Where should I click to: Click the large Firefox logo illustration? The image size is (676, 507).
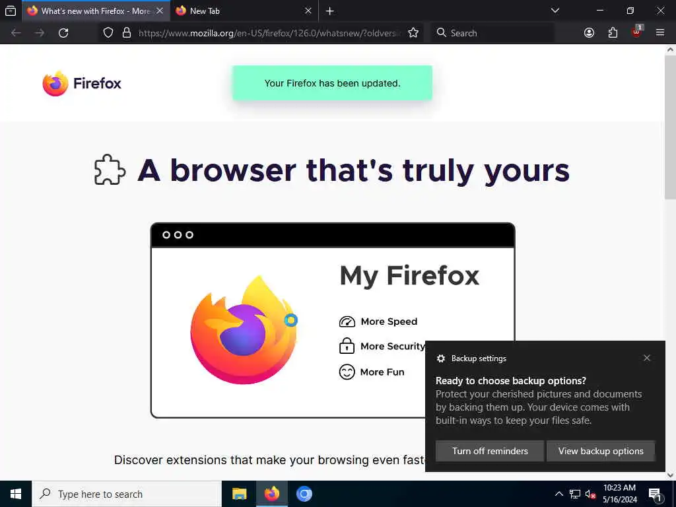point(244,330)
